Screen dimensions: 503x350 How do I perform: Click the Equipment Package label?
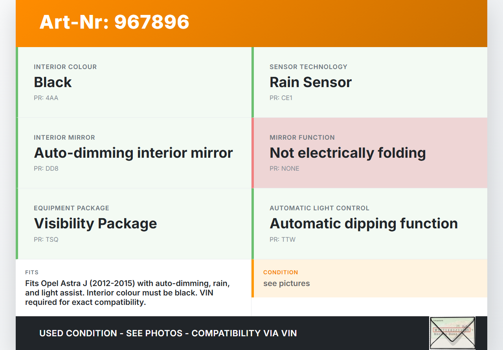72,208
